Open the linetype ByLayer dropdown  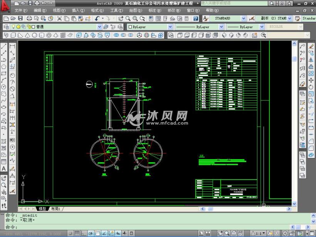coord(221,27)
